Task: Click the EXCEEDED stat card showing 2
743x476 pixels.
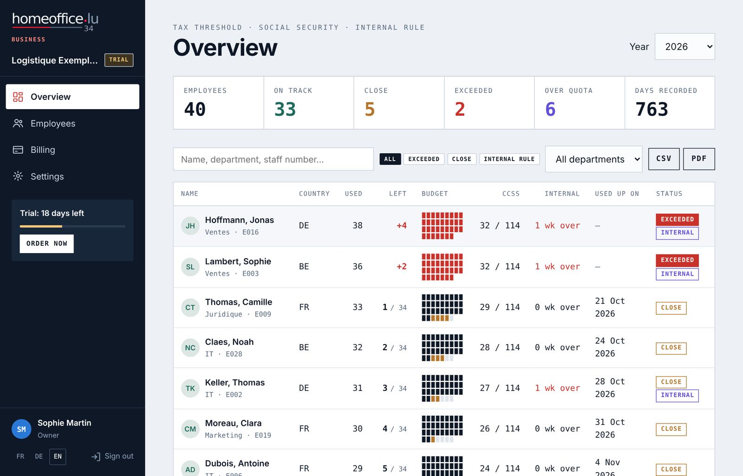Action: pyautogui.click(x=489, y=103)
